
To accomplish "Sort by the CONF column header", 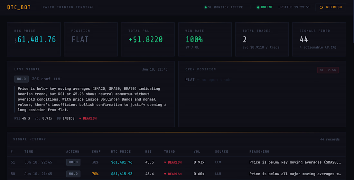I will pyautogui.click(x=96, y=152).
